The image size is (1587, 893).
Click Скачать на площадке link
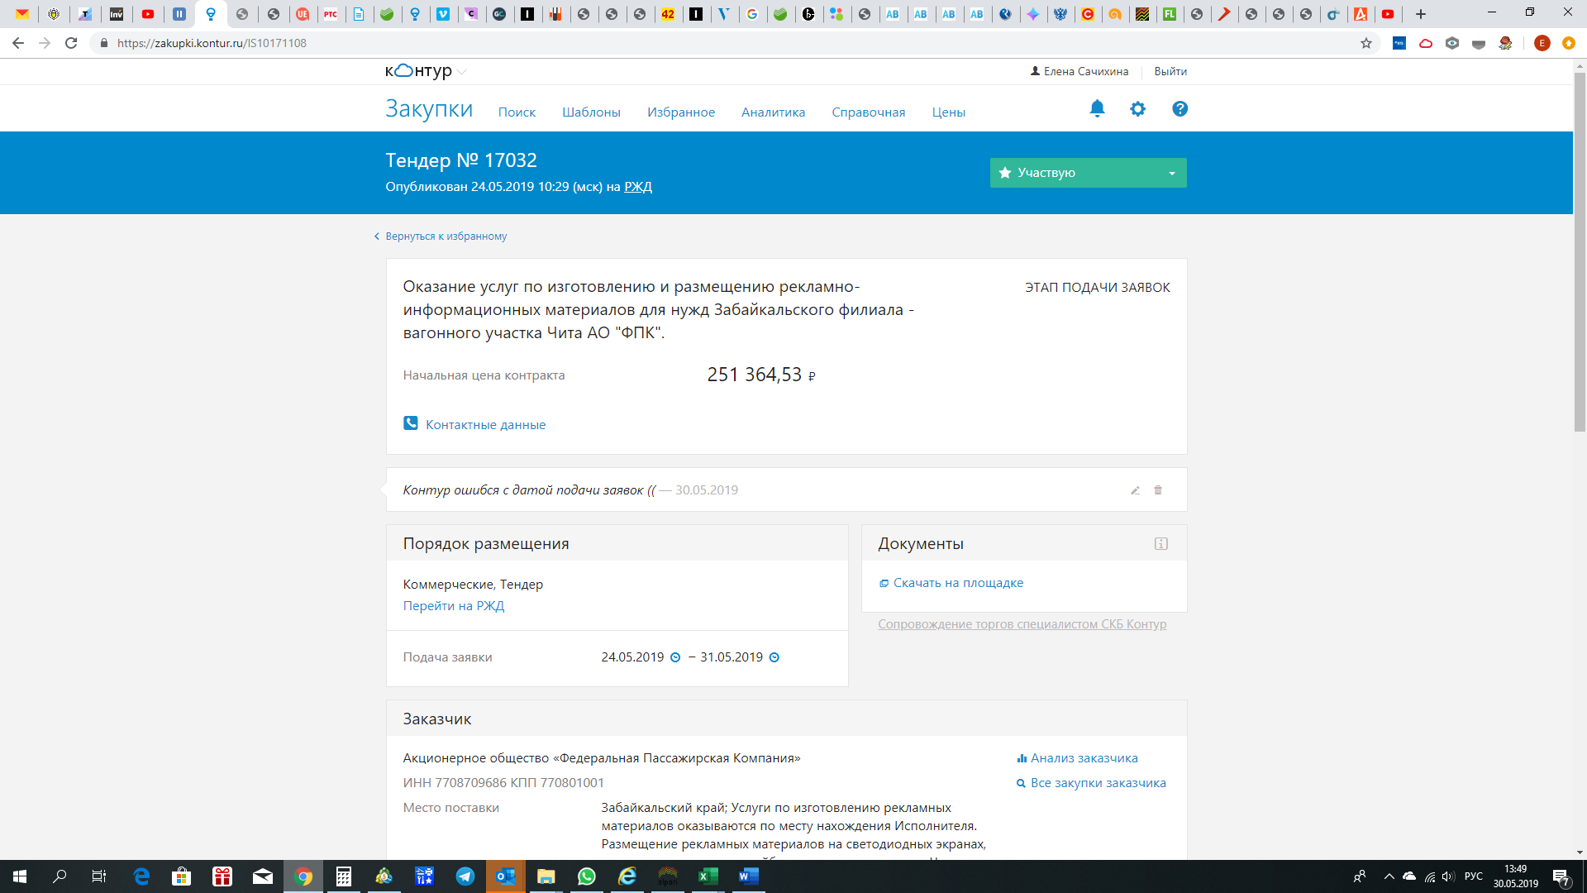(958, 583)
